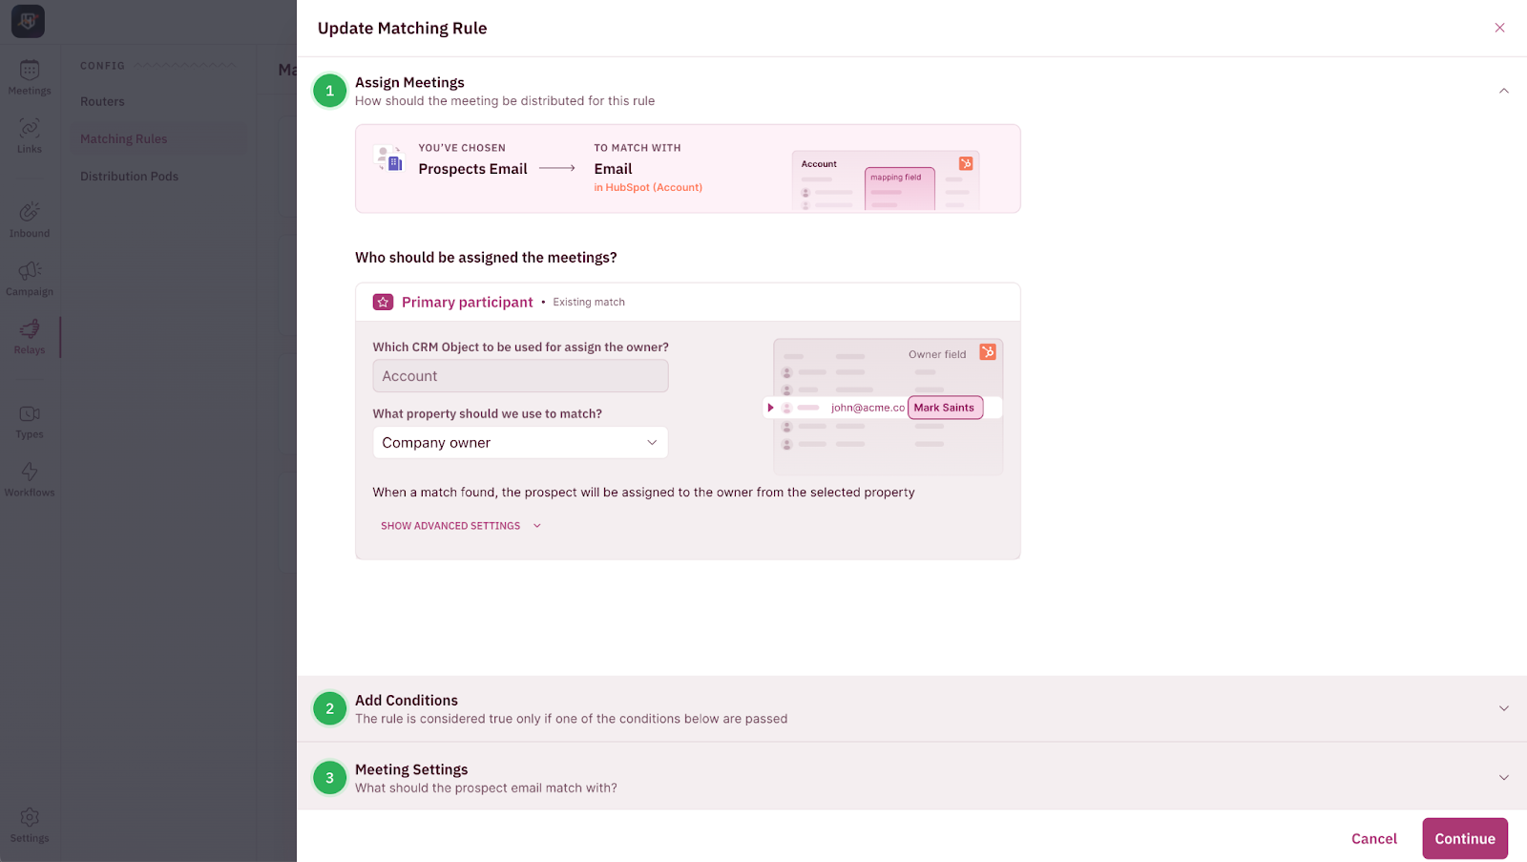Open the Company owner property dropdown

coord(520,443)
